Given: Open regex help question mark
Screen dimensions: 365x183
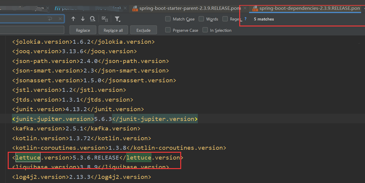Looking at the screenshot, I should click(246, 19).
